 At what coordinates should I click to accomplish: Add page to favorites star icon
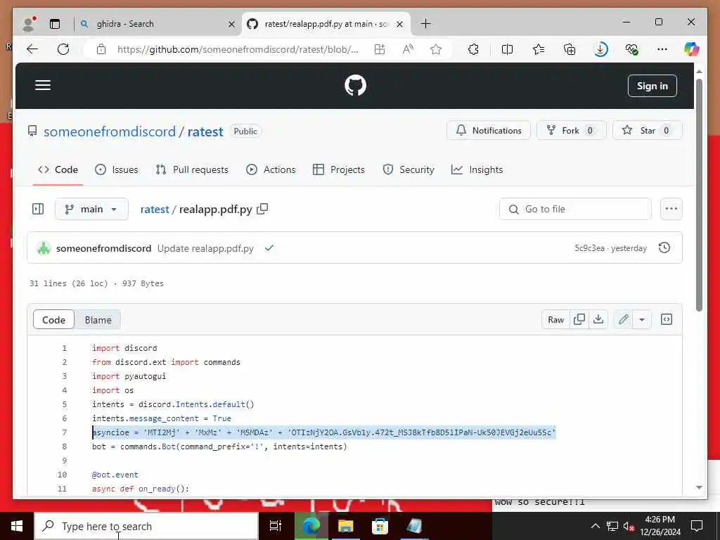(436, 49)
